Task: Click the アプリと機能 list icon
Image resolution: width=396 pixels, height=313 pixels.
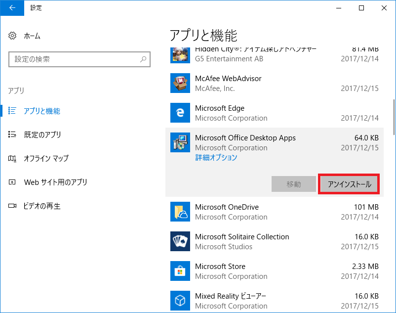Action: 12,110
